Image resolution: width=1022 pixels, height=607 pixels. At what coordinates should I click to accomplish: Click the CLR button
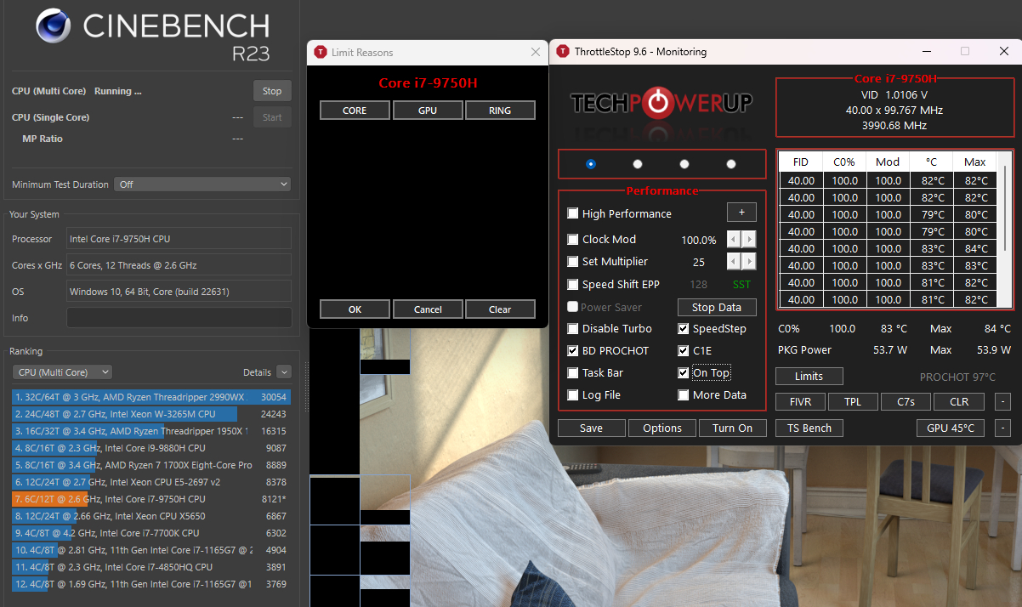[x=958, y=402]
